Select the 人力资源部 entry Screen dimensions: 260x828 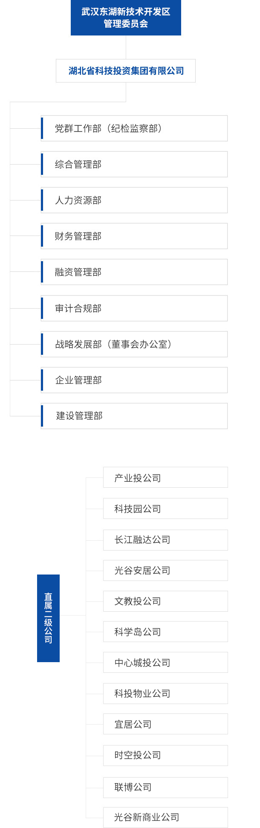[x=134, y=200]
